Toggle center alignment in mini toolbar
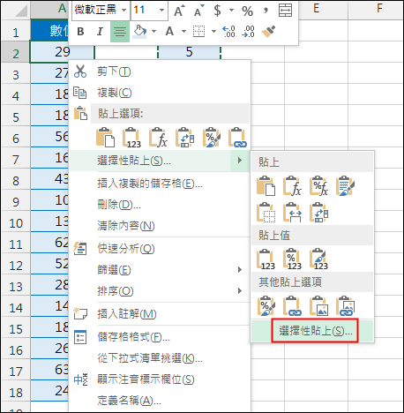The width and height of the screenshot is (404, 413). click(x=120, y=32)
